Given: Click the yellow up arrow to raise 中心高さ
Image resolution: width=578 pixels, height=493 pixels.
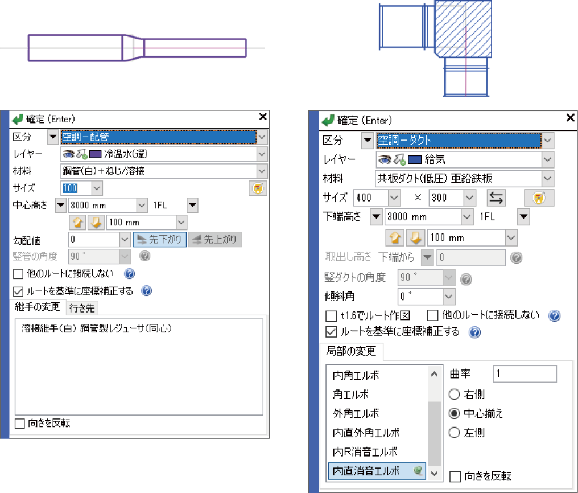Looking at the screenshot, I should 78,222.
